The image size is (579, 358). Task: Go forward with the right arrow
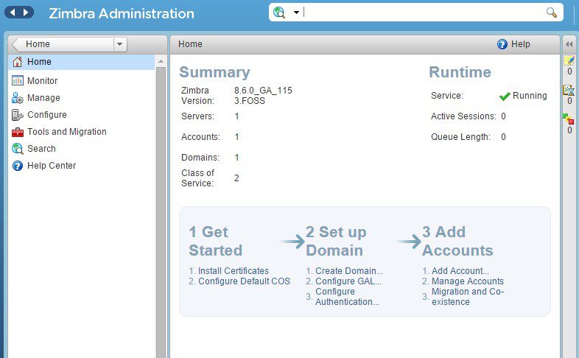26,13
